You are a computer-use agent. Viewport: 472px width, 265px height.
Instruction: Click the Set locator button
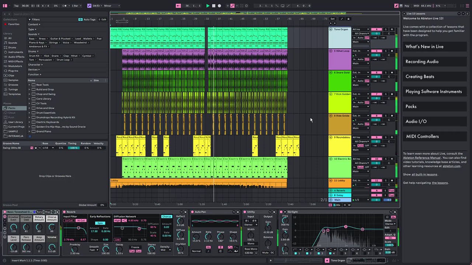[x=333, y=19]
